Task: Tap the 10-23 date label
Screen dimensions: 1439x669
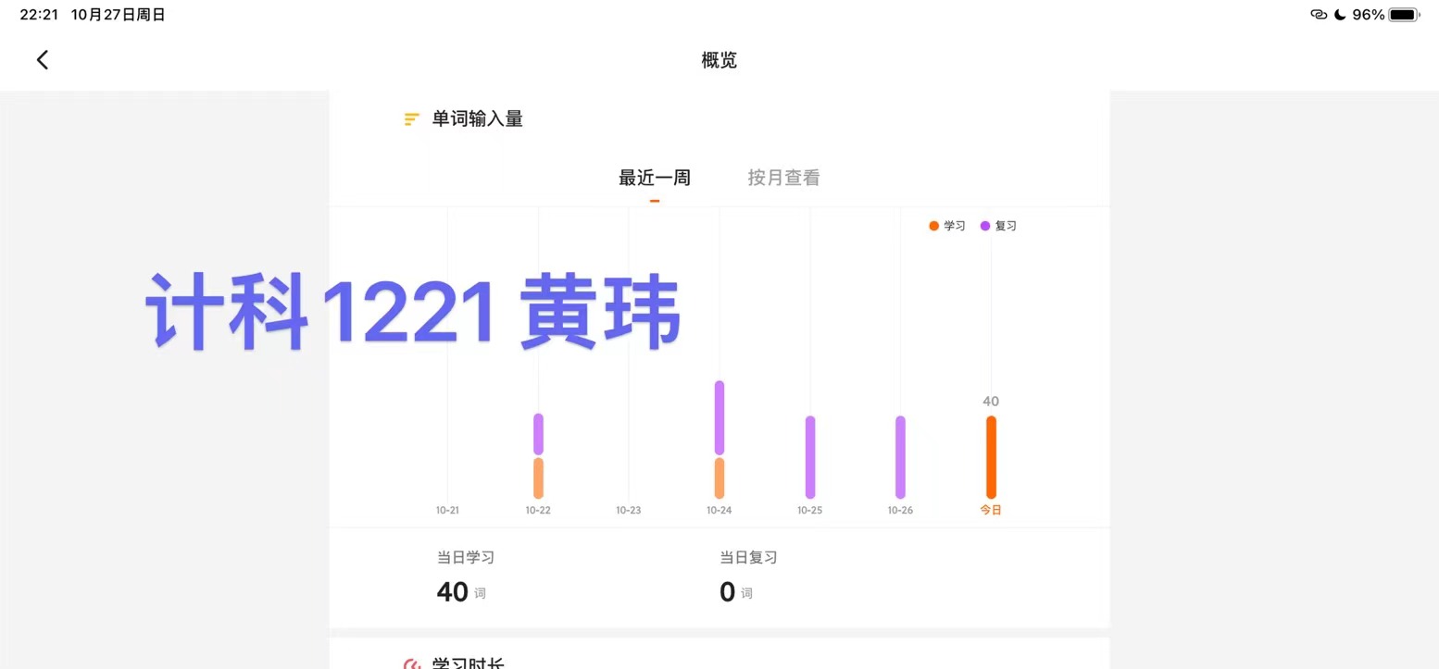Action: pos(629,510)
